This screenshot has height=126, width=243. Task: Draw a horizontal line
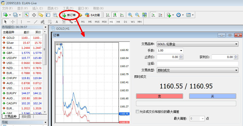pos(29,22)
